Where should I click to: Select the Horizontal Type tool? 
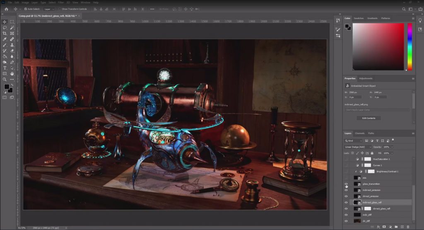pyautogui.click(x=5, y=68)
